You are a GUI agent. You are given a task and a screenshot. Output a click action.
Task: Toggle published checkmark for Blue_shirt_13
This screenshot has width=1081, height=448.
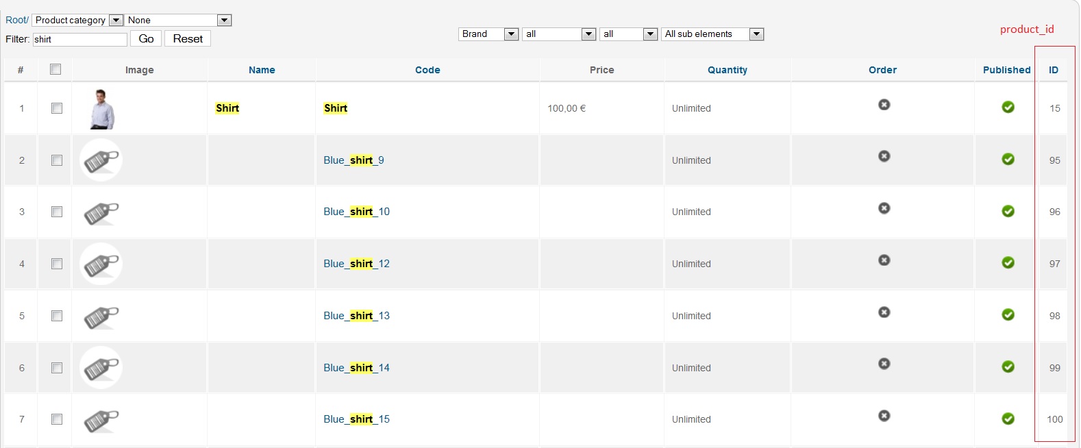pyautogui.click(x=1008, y=314)
